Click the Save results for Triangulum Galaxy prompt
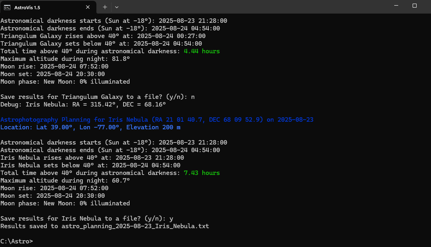 (98, 96)
